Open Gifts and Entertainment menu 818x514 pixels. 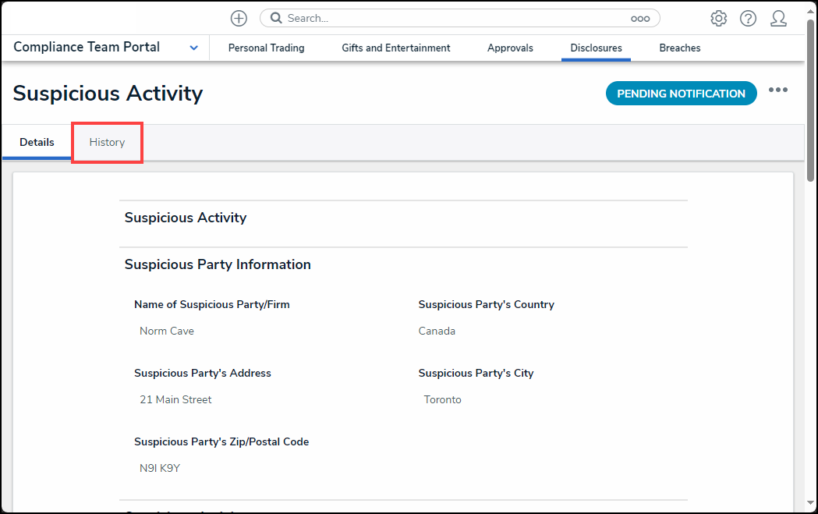[395, 48]
